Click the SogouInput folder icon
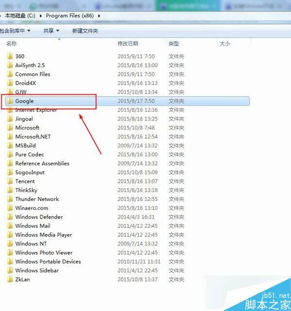This screenshot has height=311, width=291. click(10, 172)
